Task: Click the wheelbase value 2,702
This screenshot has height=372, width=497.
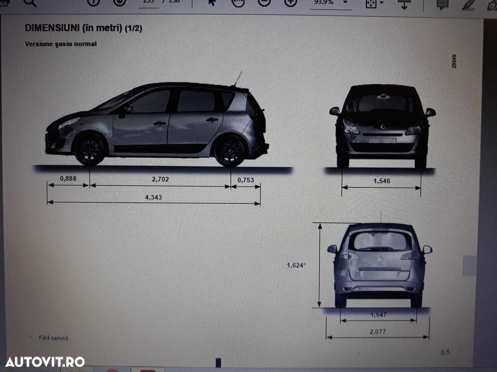Action: [x=161, y=179]
